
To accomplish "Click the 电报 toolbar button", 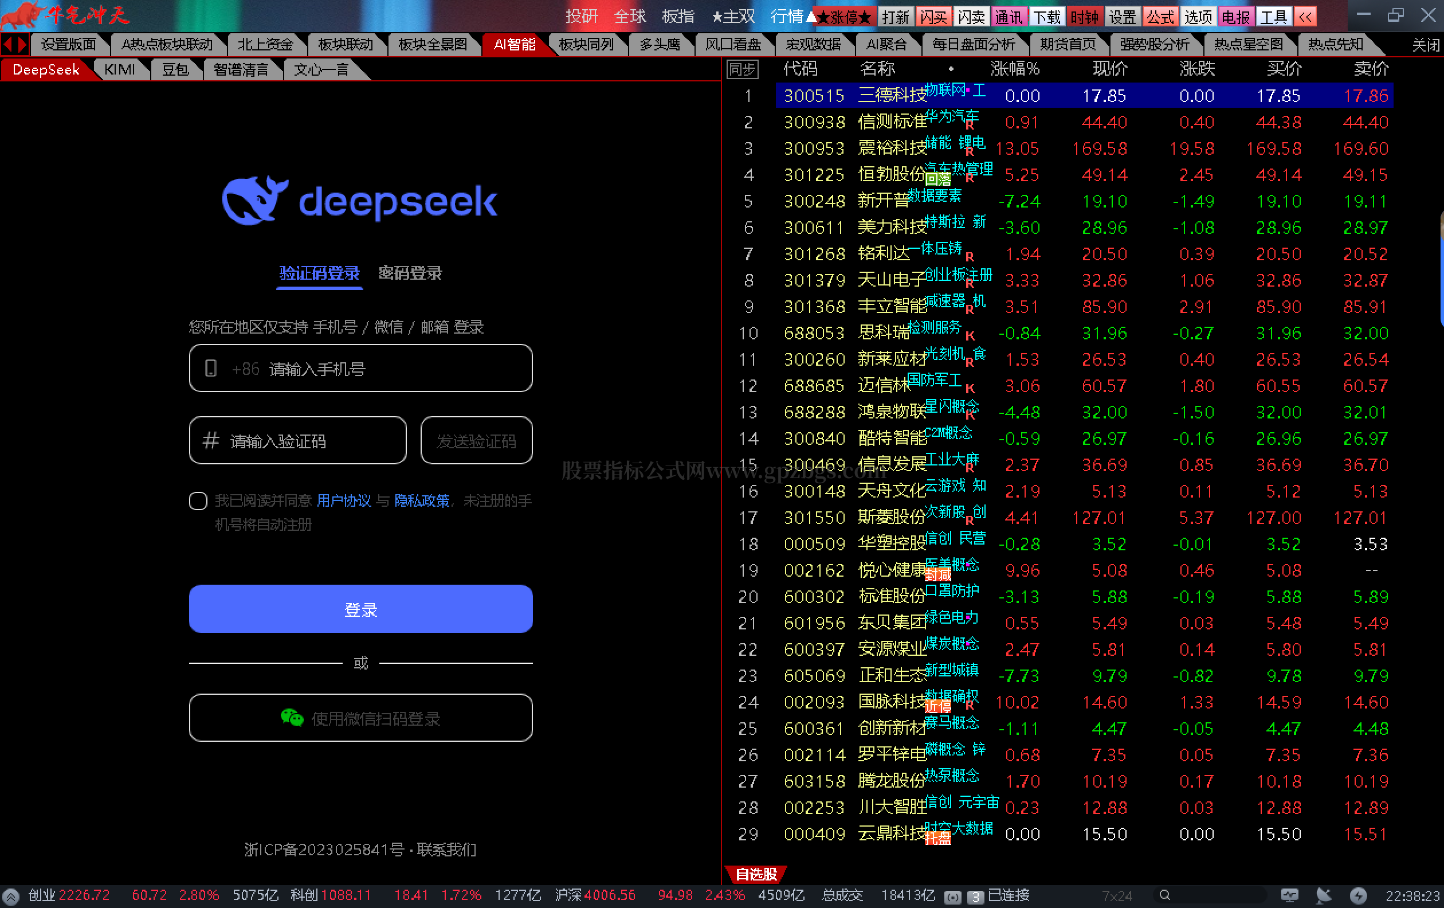I will point(1235,17).
